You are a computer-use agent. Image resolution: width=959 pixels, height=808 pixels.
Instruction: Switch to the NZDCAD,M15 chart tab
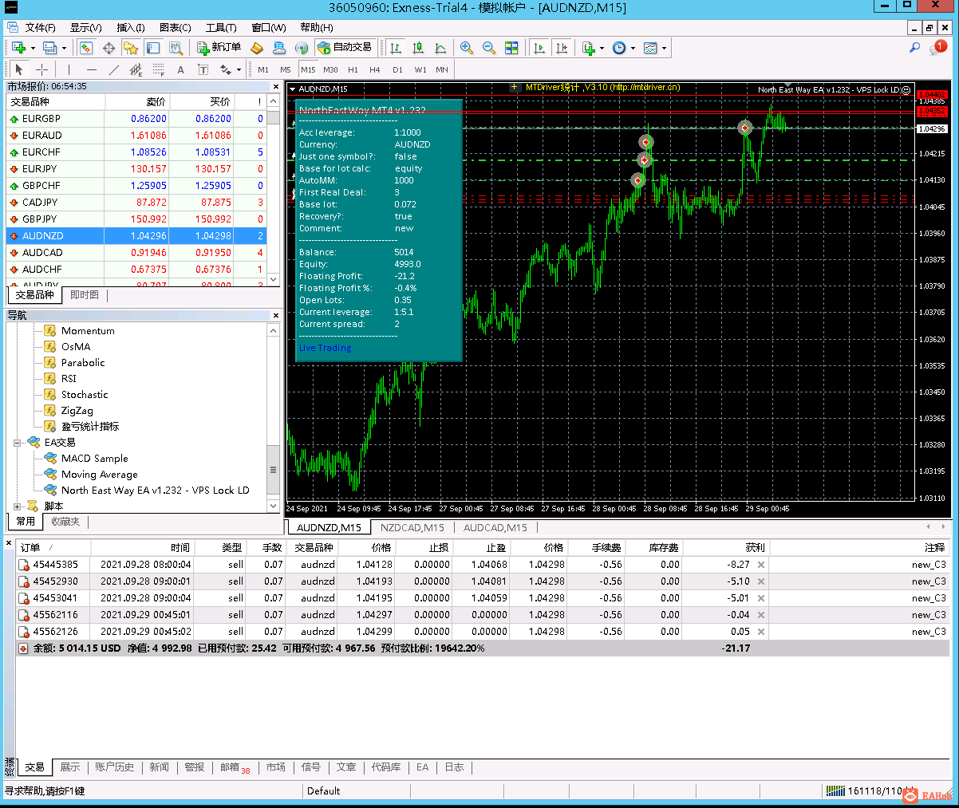[x=412, y=527]
